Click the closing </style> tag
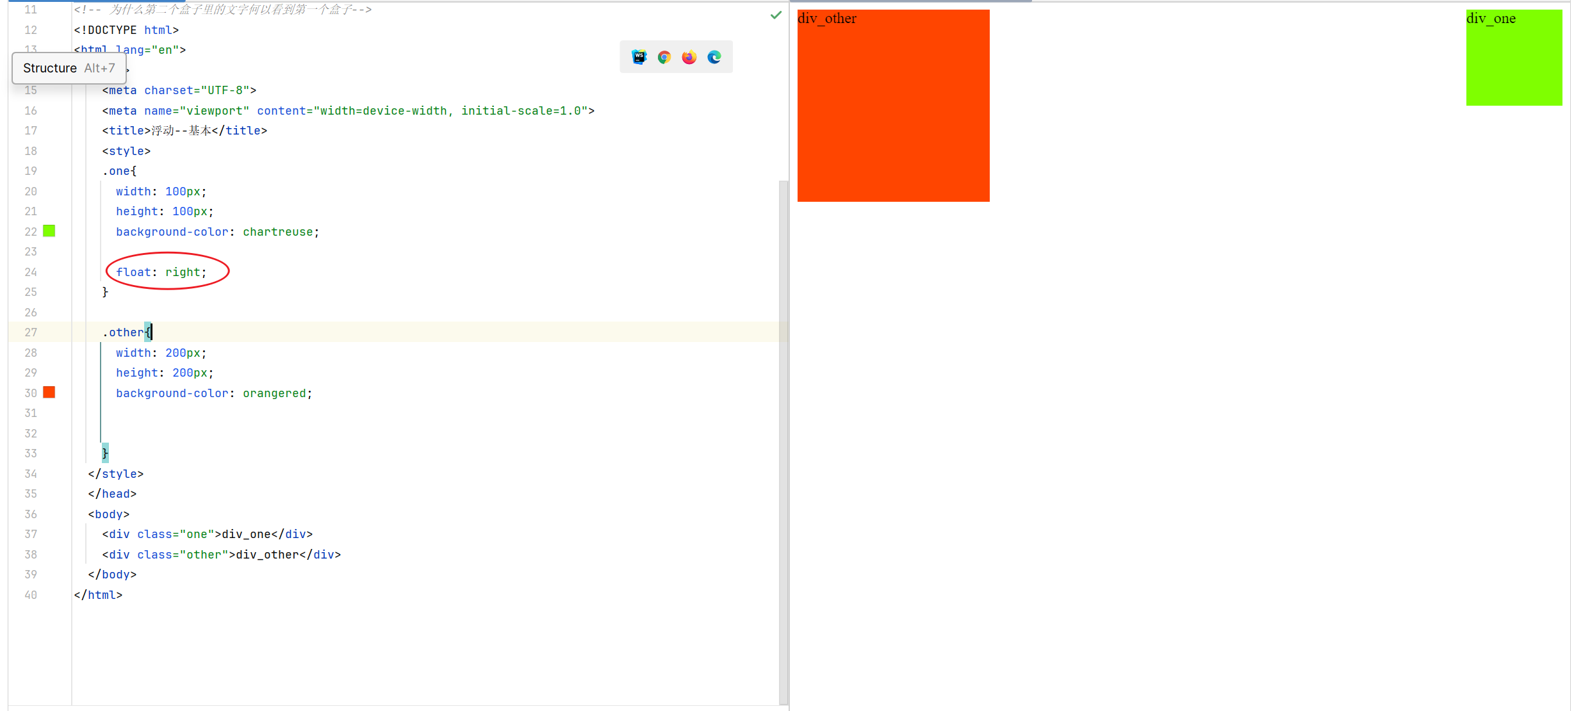Screen dimensions: 1574x711 tap(116, 474)
